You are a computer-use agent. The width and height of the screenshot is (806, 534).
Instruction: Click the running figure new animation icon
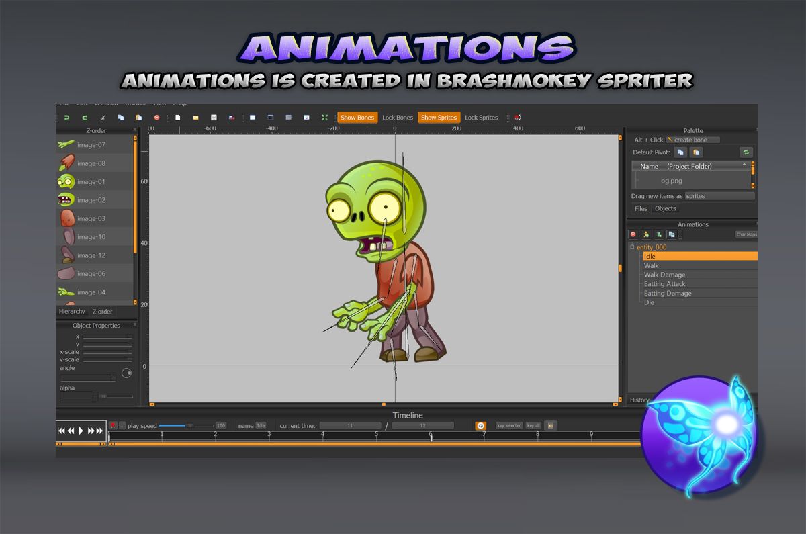click(646, 234)
